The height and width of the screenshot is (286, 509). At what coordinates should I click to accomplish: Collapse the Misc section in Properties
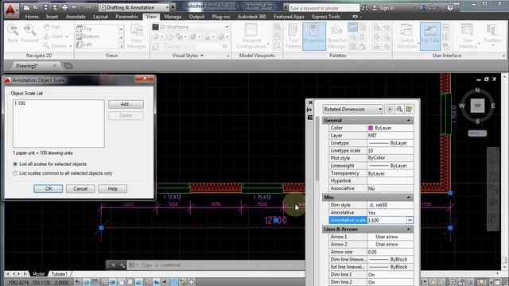(x=408, y=197)
